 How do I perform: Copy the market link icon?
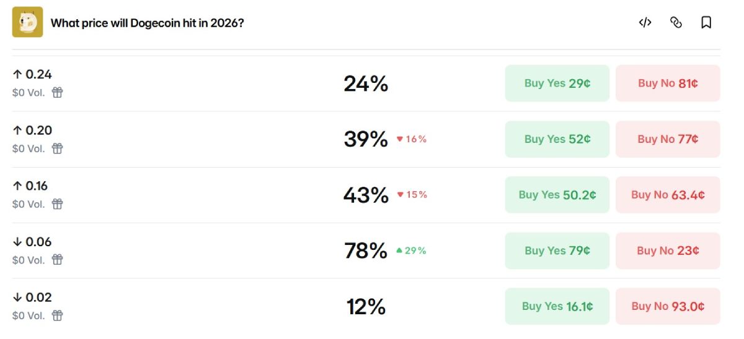pos(676,23)
